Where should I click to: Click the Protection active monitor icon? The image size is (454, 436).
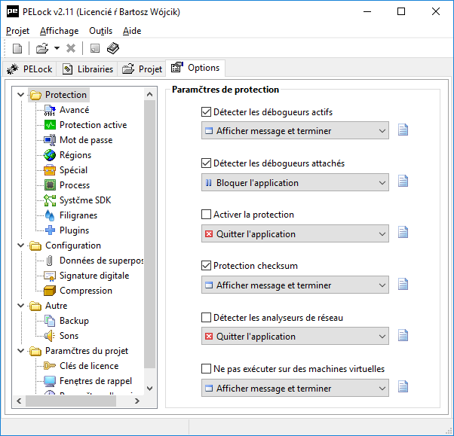tap(50, 125)
